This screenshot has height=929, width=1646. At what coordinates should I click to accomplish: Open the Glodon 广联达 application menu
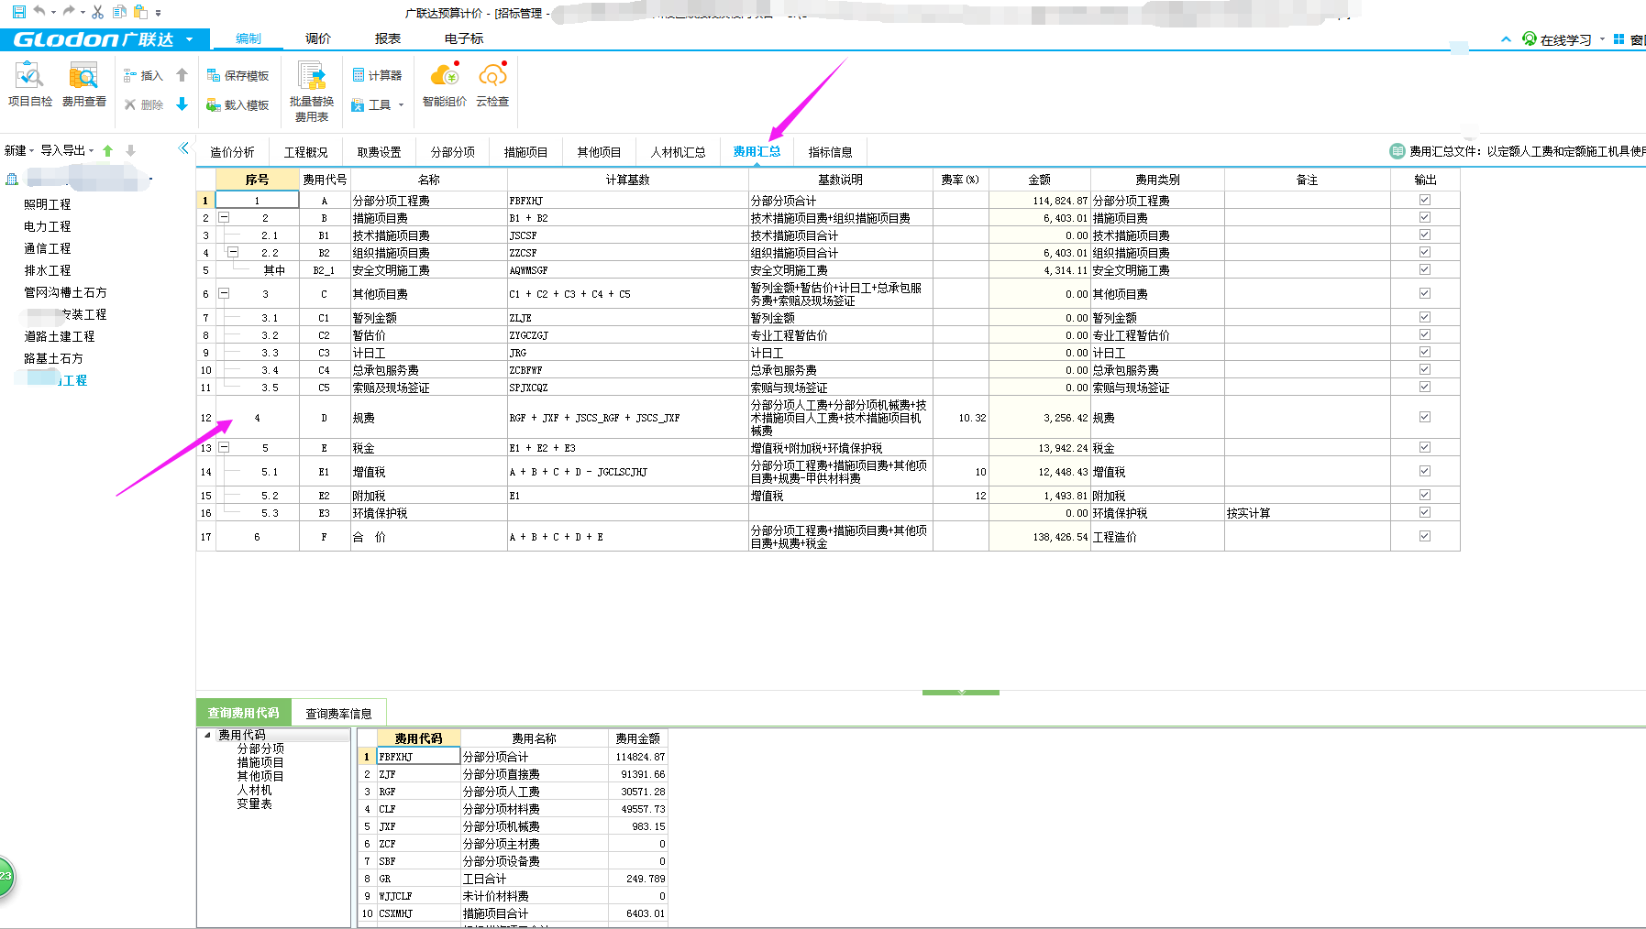(x=105, y=39)
